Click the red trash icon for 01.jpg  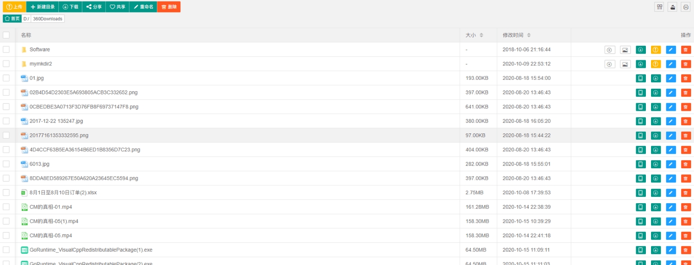click(x=686, y=78)
